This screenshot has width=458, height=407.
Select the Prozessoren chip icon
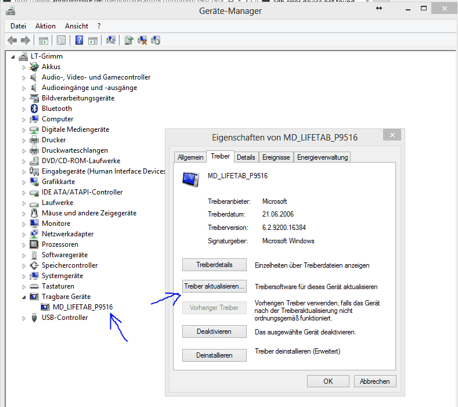(34, 244)
